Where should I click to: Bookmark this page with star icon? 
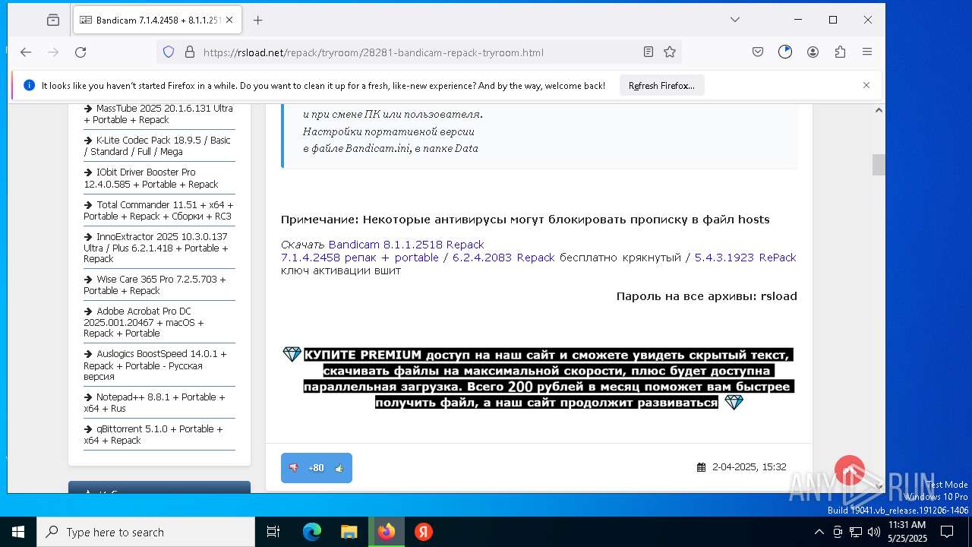pyautogui.click(x=670, y=52)
